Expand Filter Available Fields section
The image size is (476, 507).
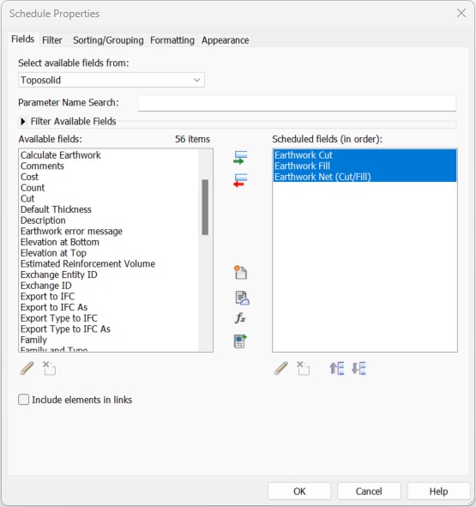[22, 122]
